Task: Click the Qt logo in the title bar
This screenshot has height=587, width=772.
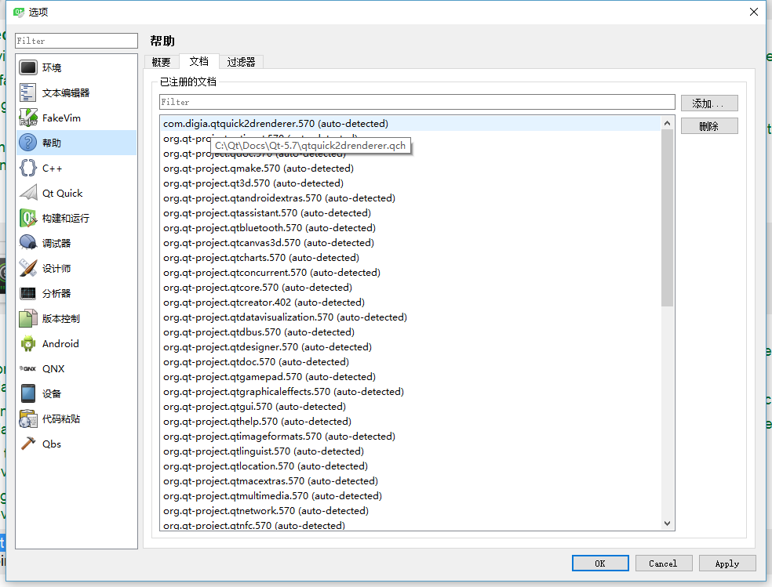Action: pyautogui.click(x=18, y=12)
